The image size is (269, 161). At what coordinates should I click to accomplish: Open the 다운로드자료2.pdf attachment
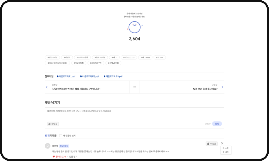pyautogui.click(x=89, y=76)
